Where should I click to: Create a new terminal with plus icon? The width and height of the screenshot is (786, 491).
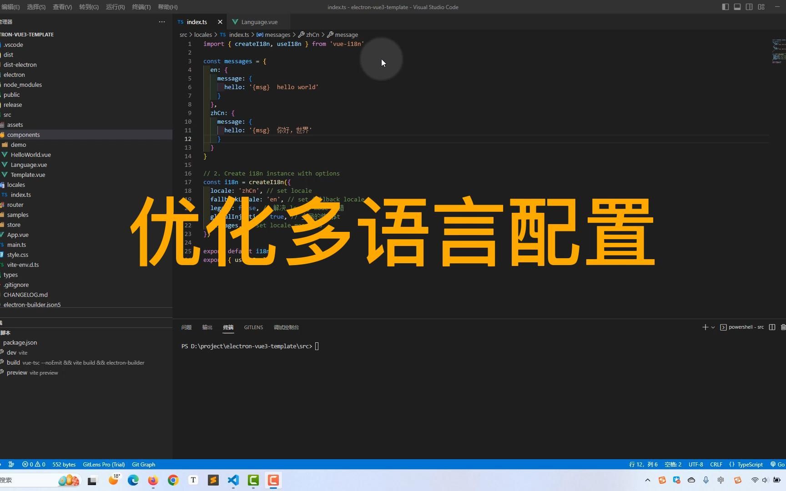(705, 327)
